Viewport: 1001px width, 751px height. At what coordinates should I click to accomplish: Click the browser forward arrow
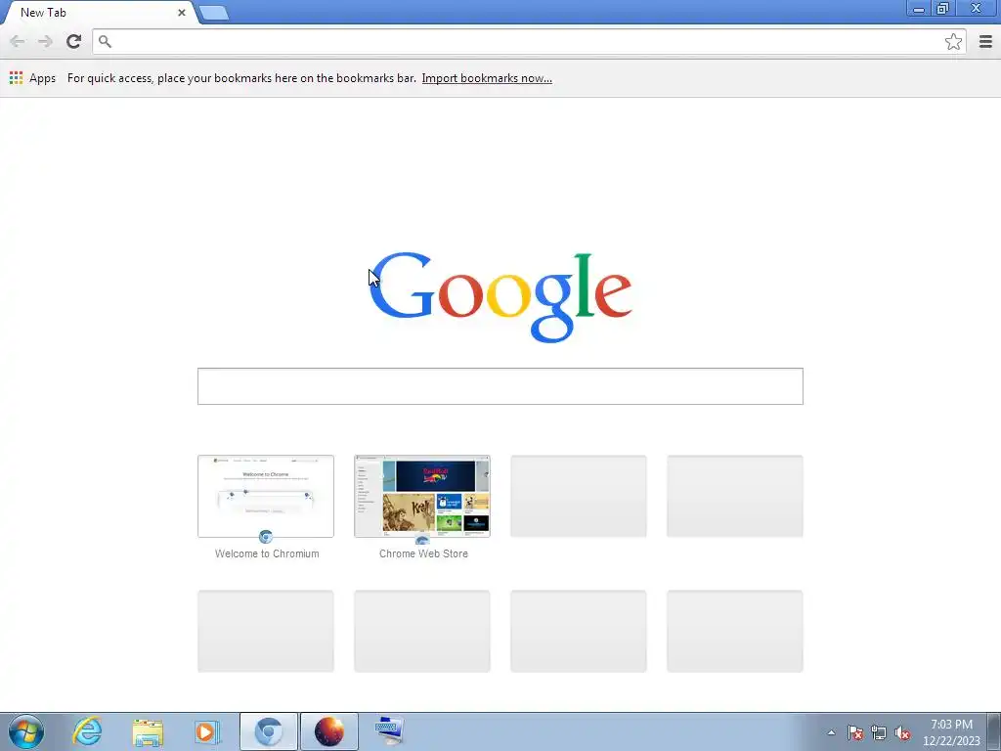[x=45, y=41]
